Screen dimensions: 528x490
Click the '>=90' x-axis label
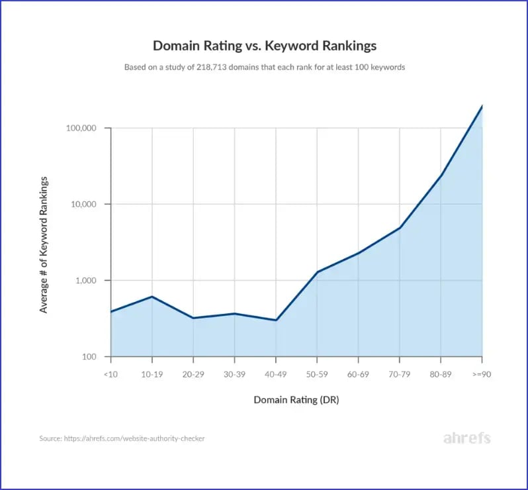(482, 374)
